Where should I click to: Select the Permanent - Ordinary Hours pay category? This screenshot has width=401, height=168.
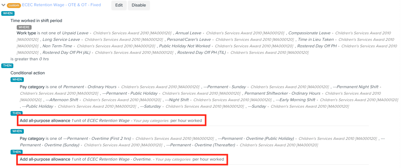90,87
